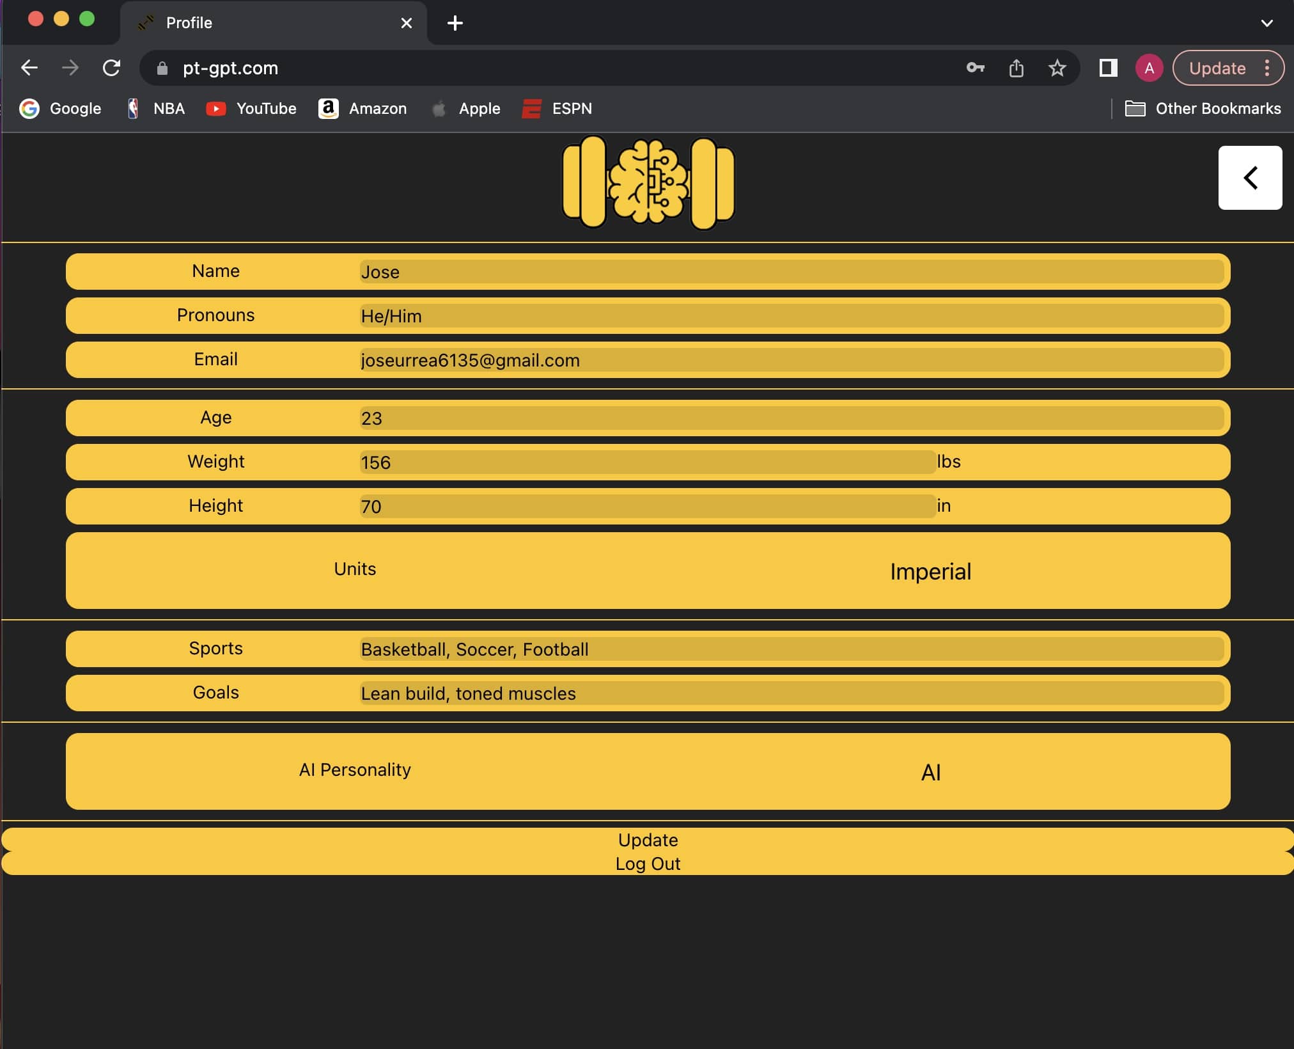Click into the Goals text field
The width and height of the screenshot is (1294, 1049).
tap(790, 693)
